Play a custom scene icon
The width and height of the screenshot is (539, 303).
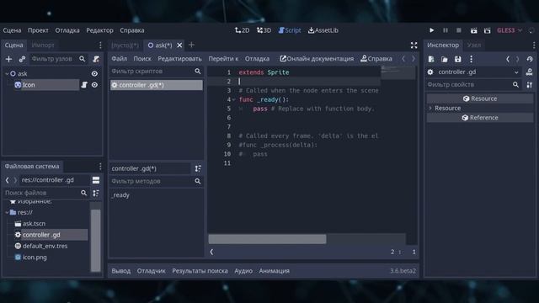coord(487,30)
